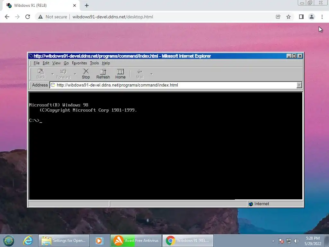329x247 pixels.
Task: Open the Go menu
Action: pos(66,63)
